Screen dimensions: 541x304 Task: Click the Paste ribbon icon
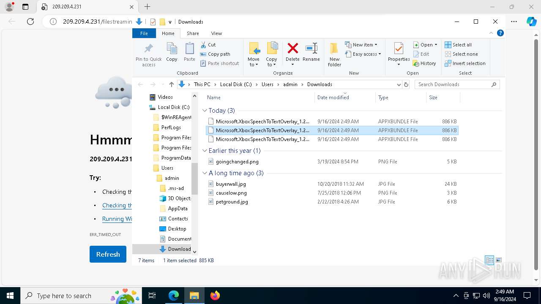point(189,48)
